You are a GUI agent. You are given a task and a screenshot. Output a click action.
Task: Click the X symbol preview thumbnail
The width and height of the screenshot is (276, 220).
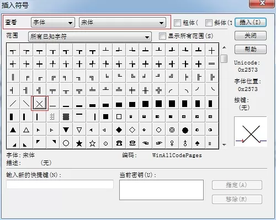point(251,131)
